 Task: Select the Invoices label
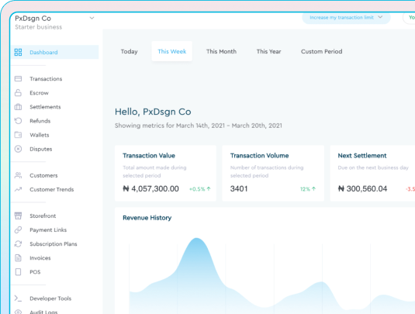40,258
